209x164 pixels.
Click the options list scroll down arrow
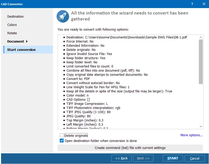click(x=201, y=126)
